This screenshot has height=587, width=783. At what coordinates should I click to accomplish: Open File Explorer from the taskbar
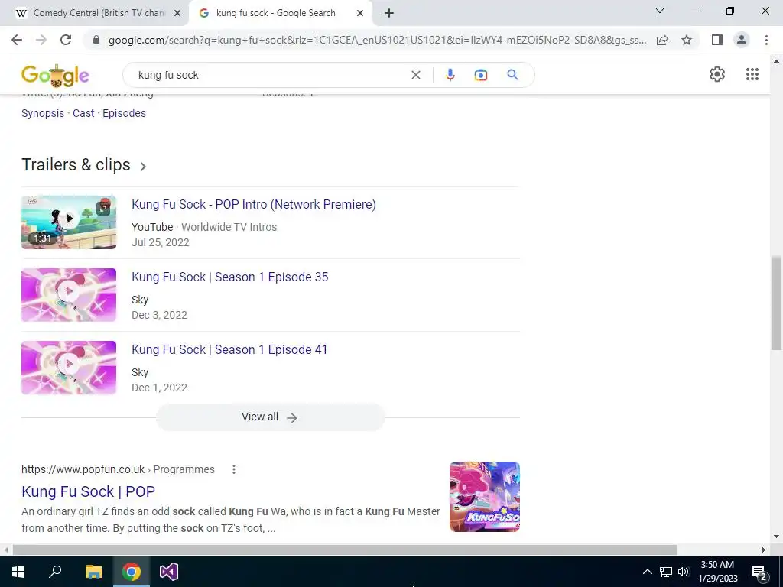tap(93, 572)
